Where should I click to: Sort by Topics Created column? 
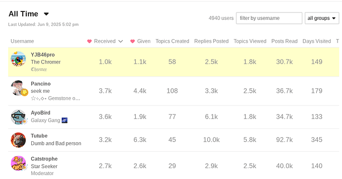(x=172, y=41)
